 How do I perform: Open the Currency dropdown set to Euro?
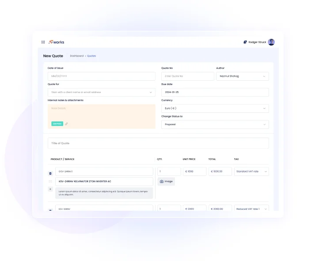(x=215, y=108)
